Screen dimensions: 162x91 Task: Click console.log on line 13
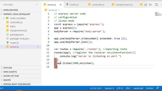tap(68, 56)
